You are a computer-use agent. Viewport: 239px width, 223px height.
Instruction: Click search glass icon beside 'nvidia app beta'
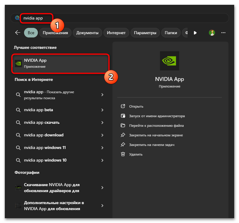18,110
